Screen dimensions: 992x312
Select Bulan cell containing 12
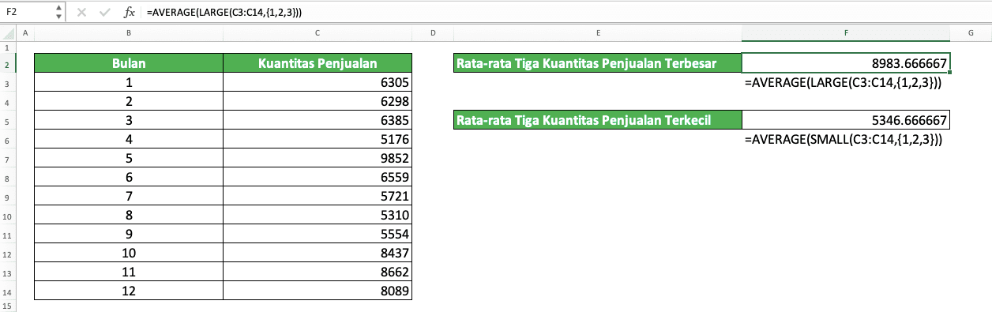[x=129, y=291]
